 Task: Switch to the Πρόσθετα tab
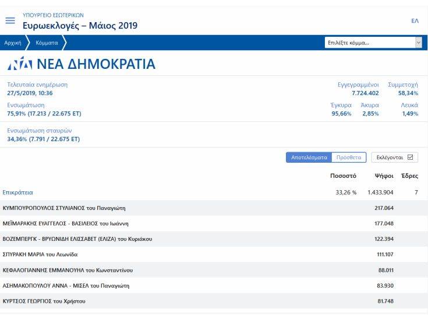(x=349, y=157)
